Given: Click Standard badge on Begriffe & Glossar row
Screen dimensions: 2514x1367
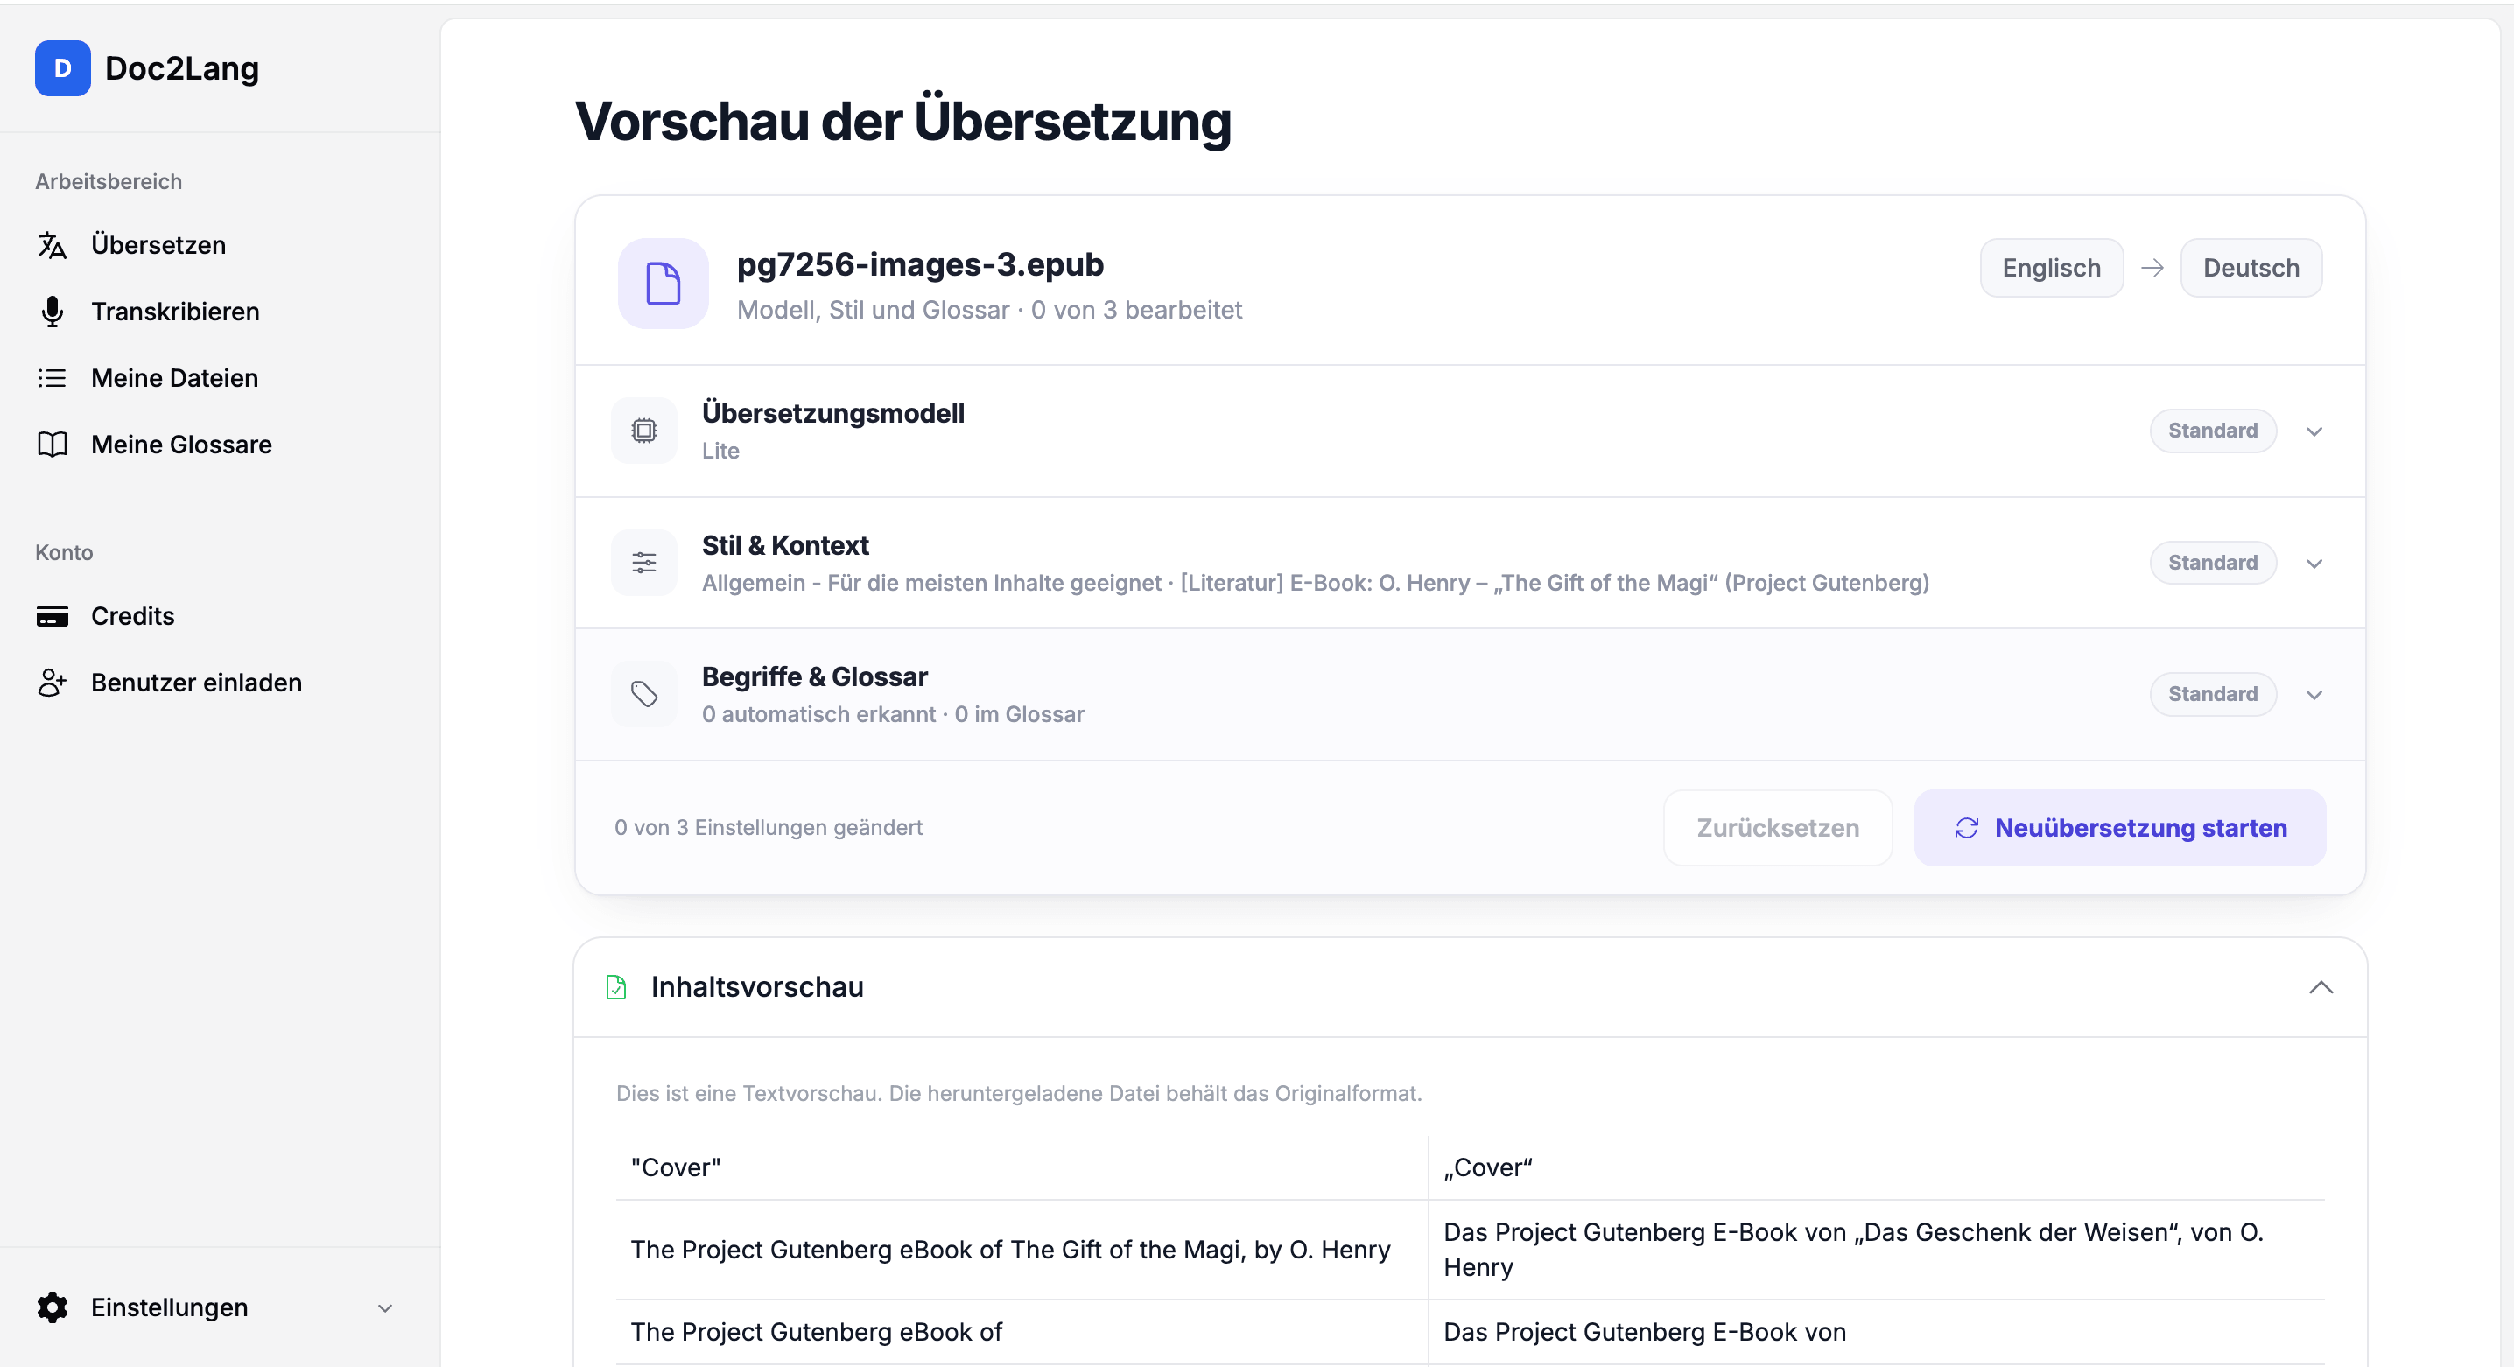Looking at the screenshot, I should click(x=2212, y=694).
